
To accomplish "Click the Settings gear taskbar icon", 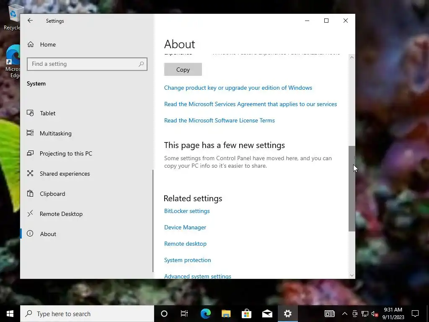I will coord(287,314).
